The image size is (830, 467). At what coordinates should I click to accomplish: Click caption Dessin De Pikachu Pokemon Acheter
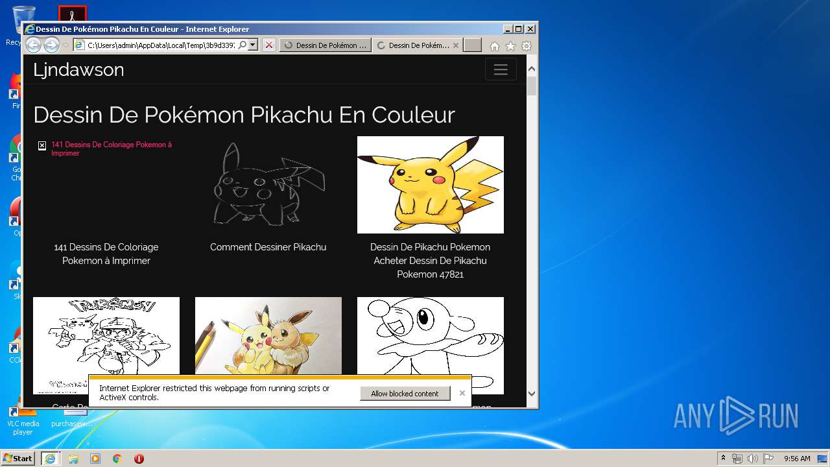pos(431,261)
